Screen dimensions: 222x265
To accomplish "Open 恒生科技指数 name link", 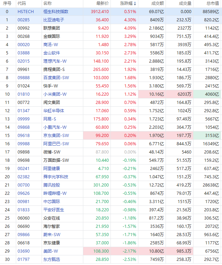I will click(56, 12).
